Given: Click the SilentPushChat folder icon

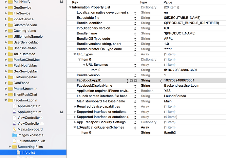Looking at the screenshot, I should pyautogui.click(x=10, y=95).
